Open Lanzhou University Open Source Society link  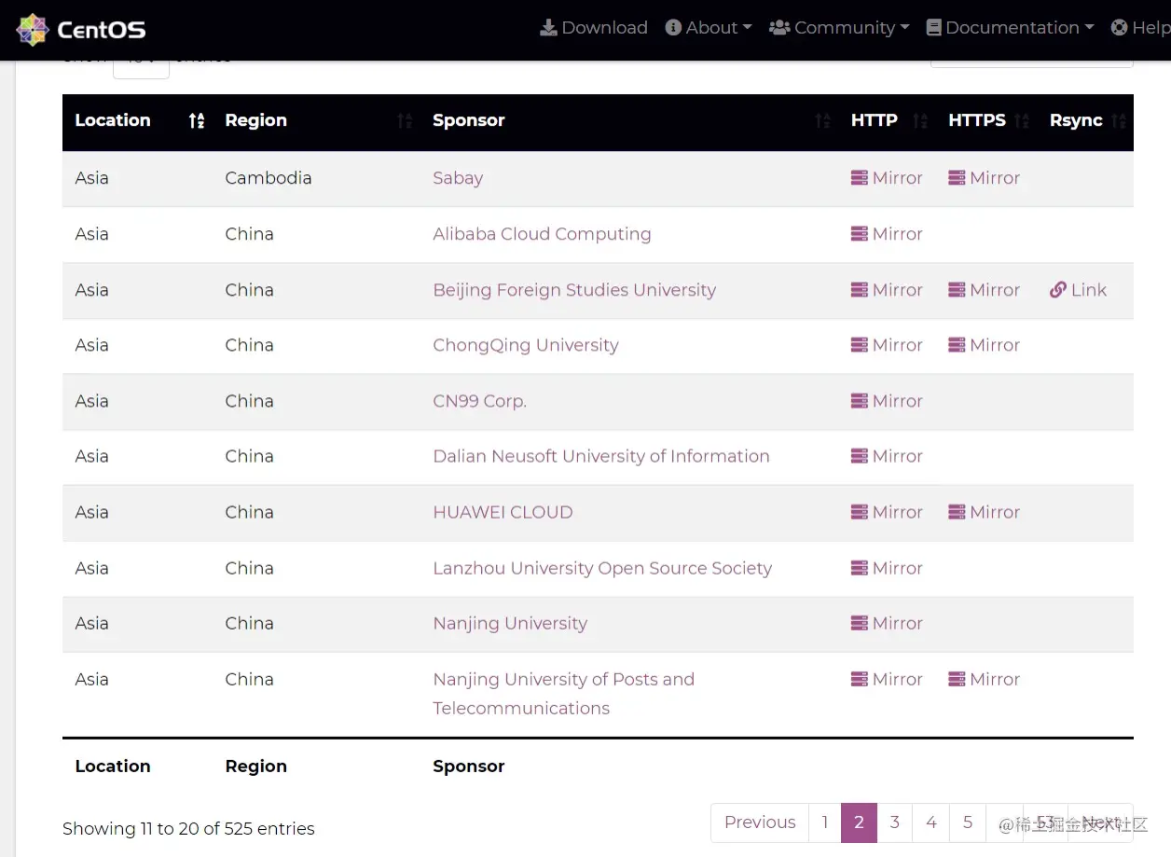click(x=602, y=568)
